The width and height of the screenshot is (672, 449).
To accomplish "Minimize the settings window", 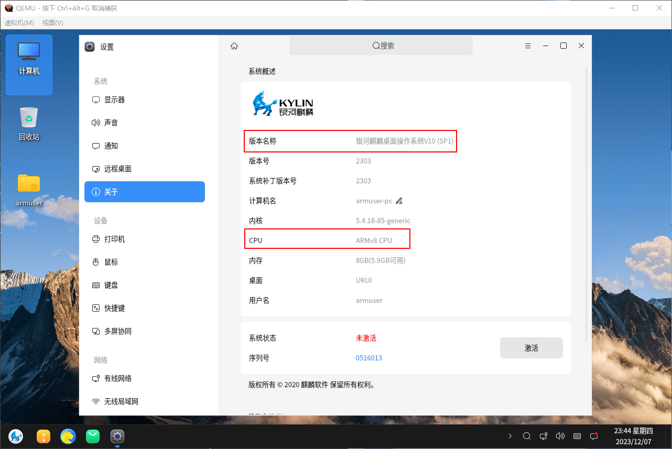I will coord(546,46).
